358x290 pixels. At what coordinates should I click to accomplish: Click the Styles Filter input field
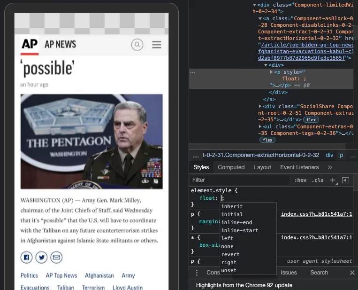(240, 180)
